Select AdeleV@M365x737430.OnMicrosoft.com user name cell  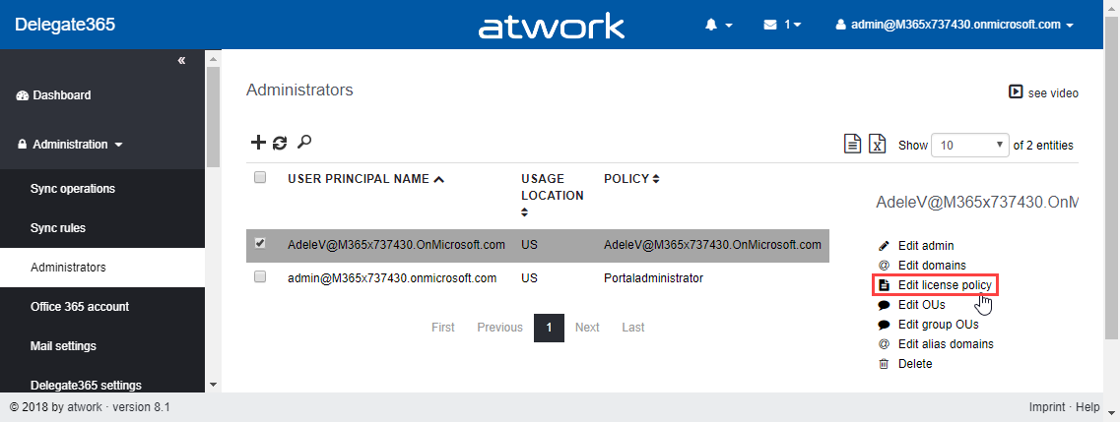click(x=396, y=245)
